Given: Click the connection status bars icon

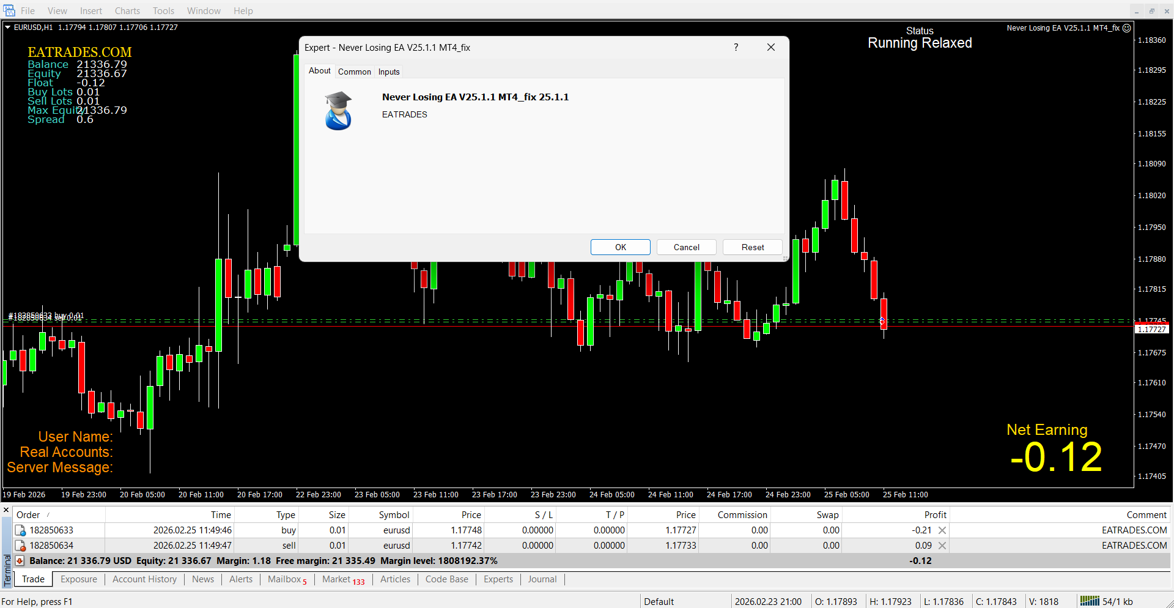Looking at the screenshot, I should tap(1090, 601).
